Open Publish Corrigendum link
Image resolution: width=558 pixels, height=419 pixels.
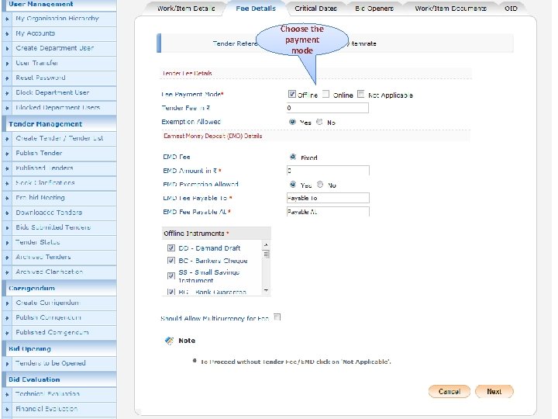[x=48, y=317]
